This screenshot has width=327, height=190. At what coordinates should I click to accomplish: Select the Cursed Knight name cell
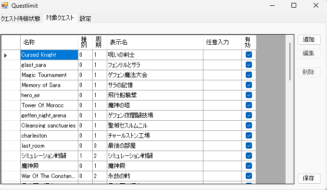[x=49, y=55]
